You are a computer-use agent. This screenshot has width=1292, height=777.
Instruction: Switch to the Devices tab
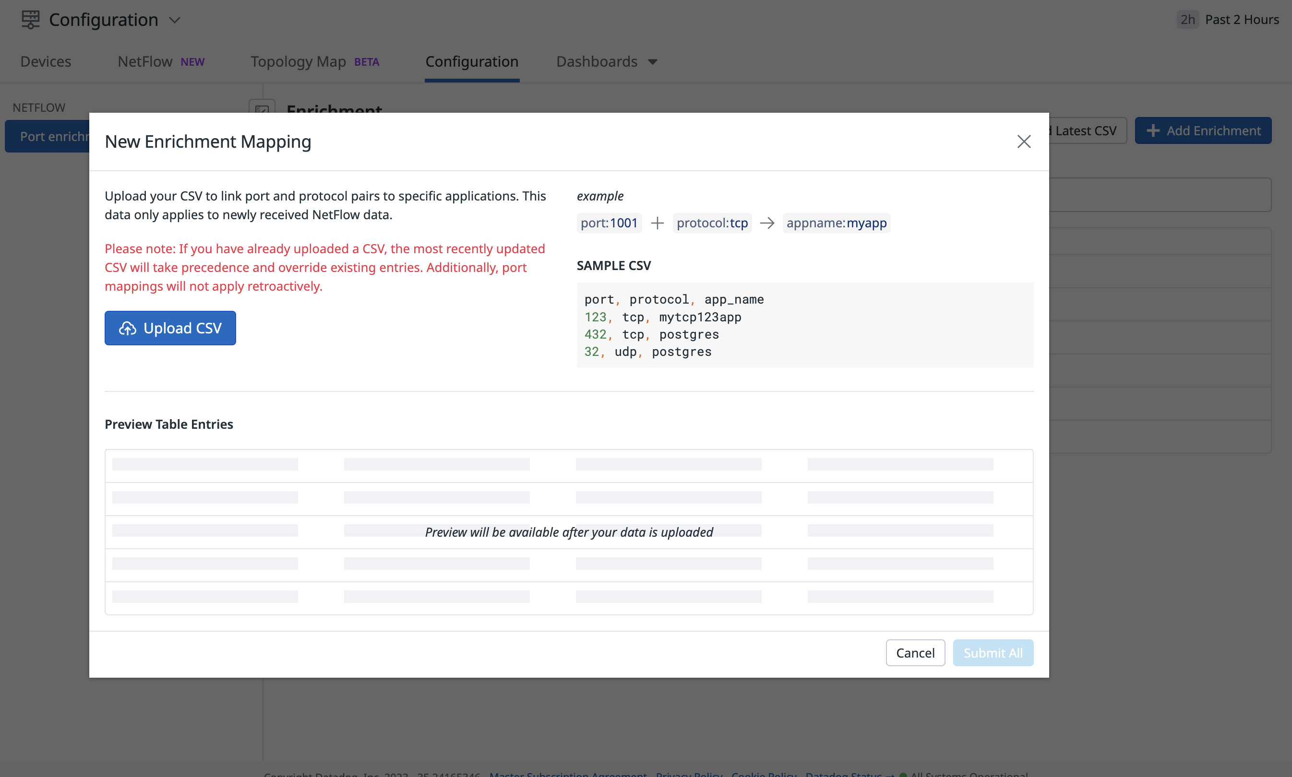click(46, 61)
